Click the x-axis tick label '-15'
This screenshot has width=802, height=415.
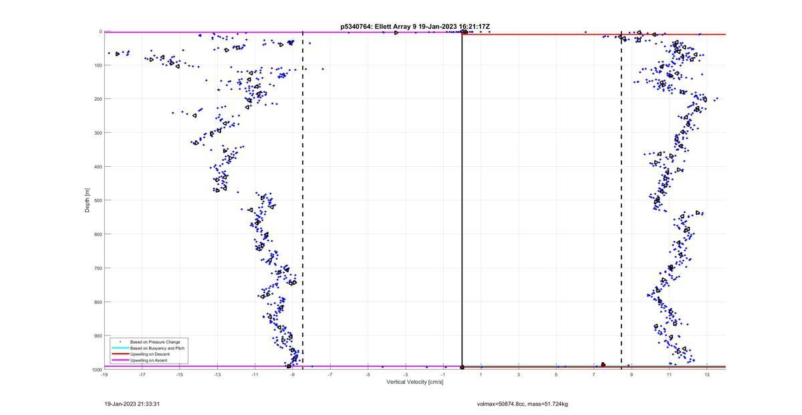[x=180, y=374]
